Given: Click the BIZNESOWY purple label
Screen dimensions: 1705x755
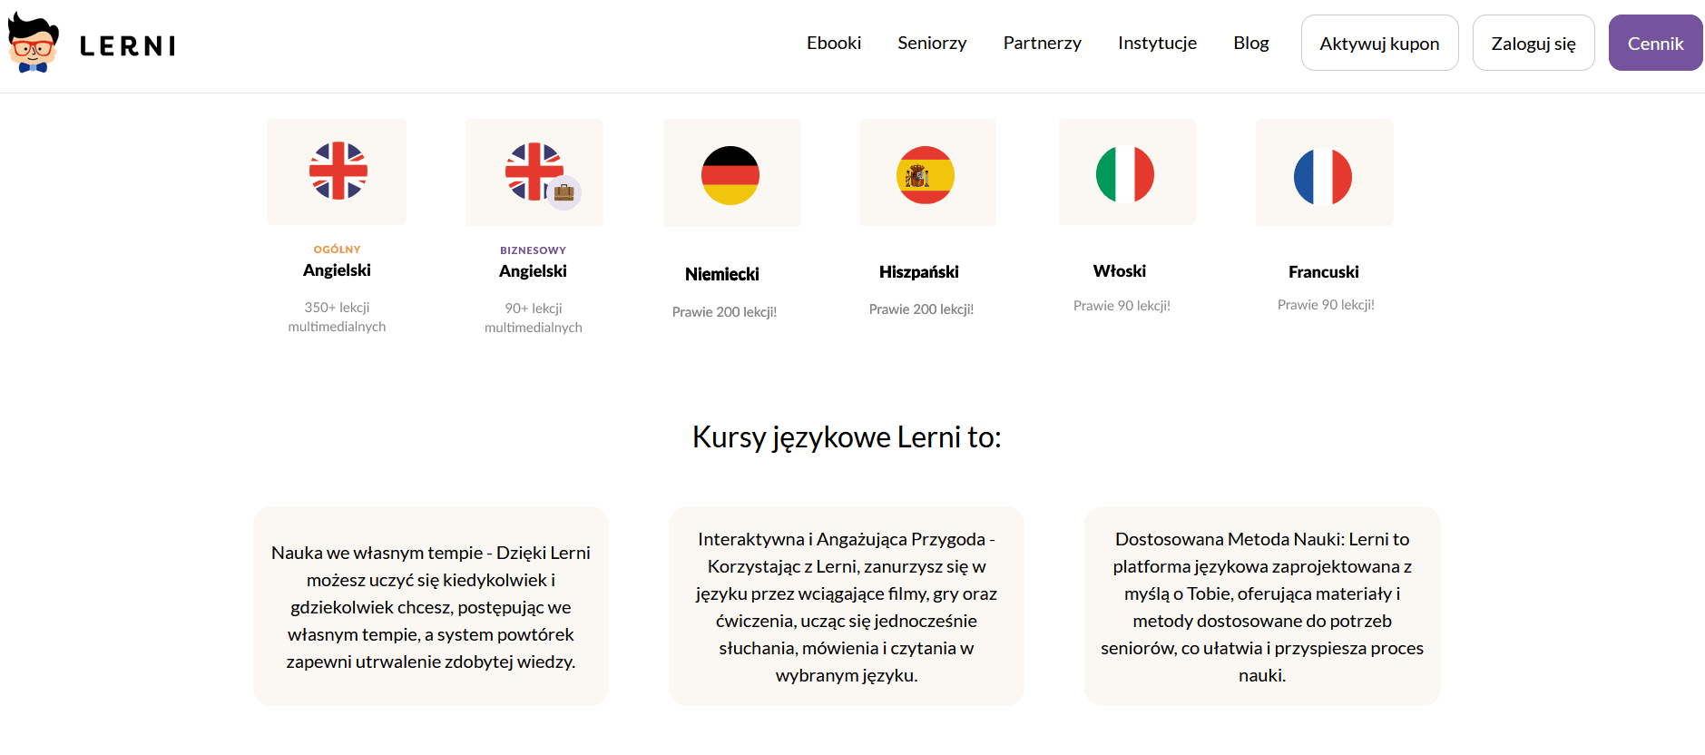Looking at the screenshot, I should coord(533,250).
